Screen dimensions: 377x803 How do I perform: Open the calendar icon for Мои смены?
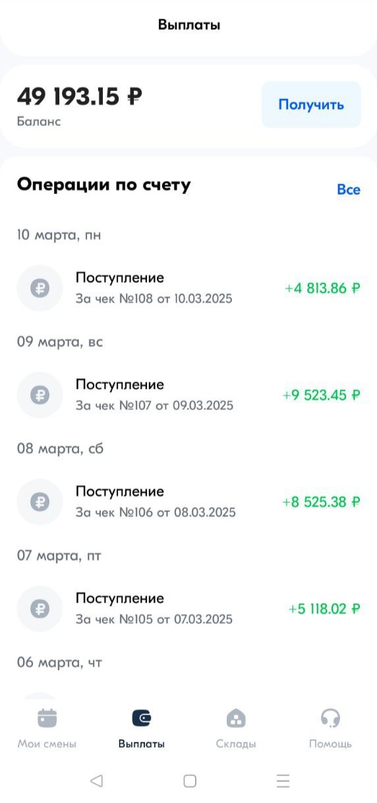point(47,717)
